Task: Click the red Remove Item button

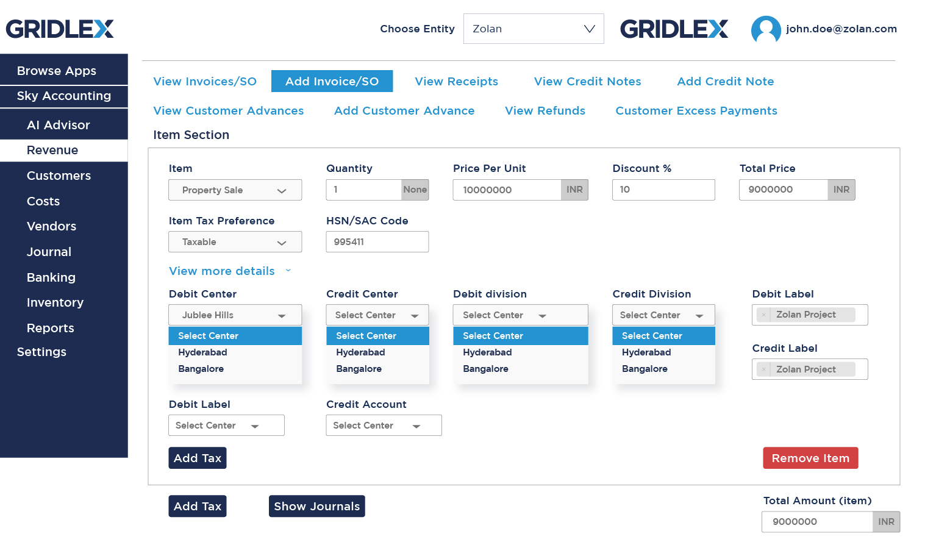Action: coord(810,458)
